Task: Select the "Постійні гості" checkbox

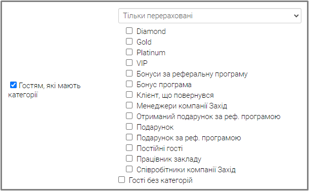Action: 129,148
